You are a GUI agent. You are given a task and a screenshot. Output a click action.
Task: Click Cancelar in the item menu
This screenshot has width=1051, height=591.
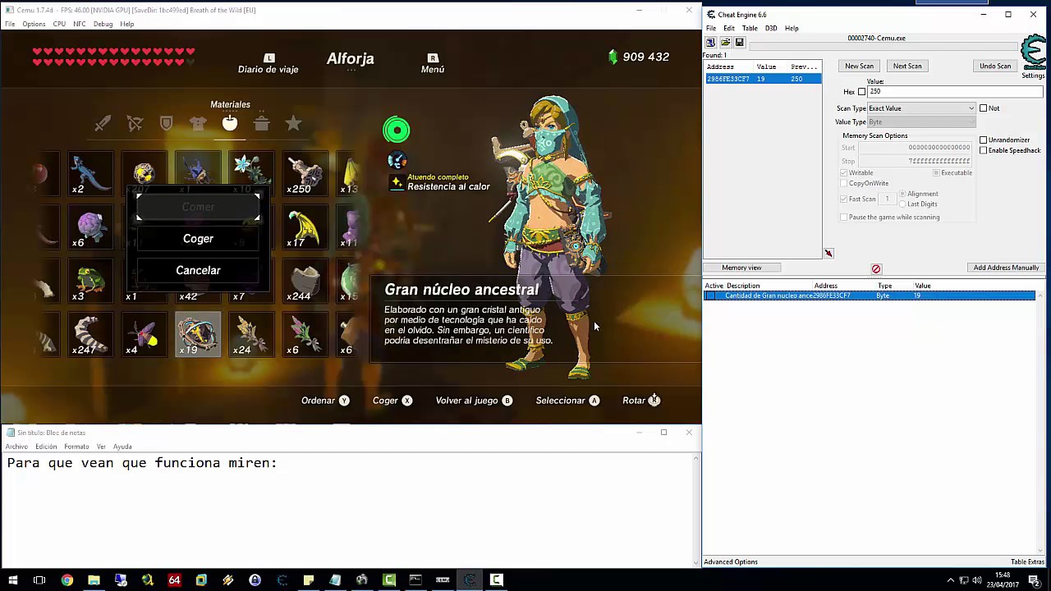click(198, 270)
